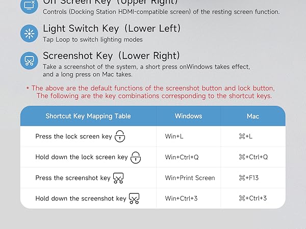Click the Light Switch Key sun icon
Screen dimensions: 306x229
point(29,34)
